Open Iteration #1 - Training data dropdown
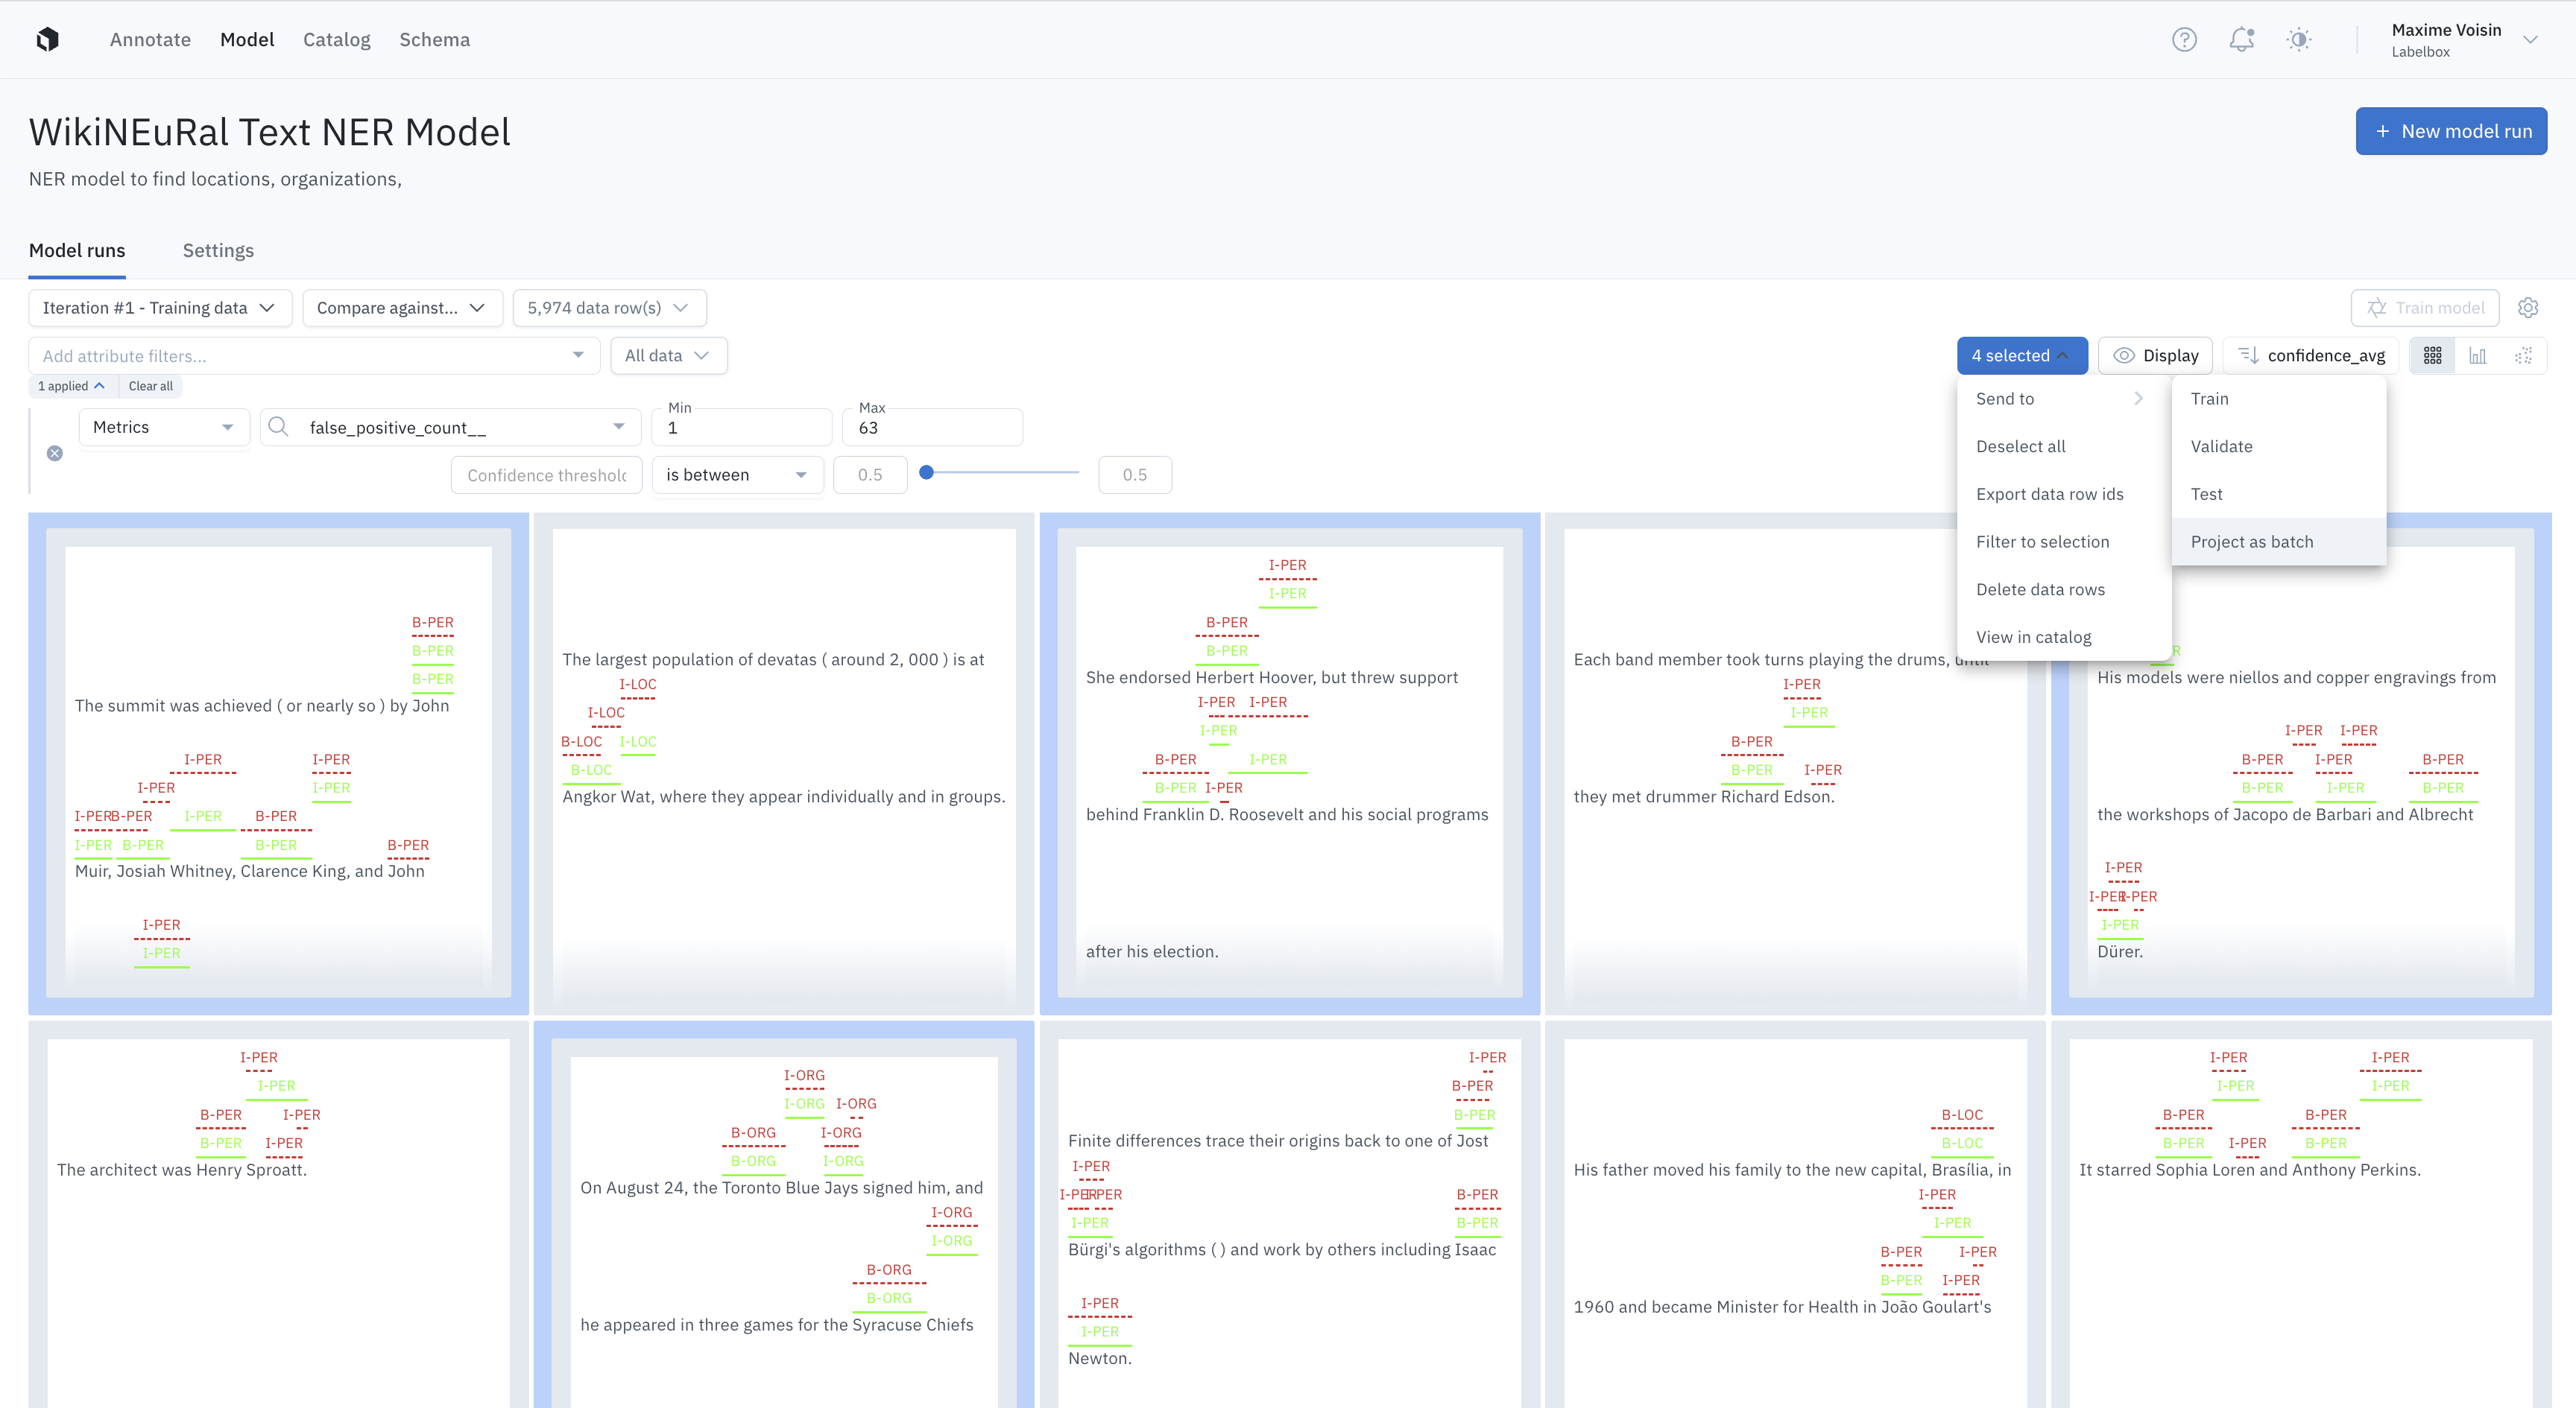The width and height of the screenshot is (2576, 1408). tap(160, 308)
